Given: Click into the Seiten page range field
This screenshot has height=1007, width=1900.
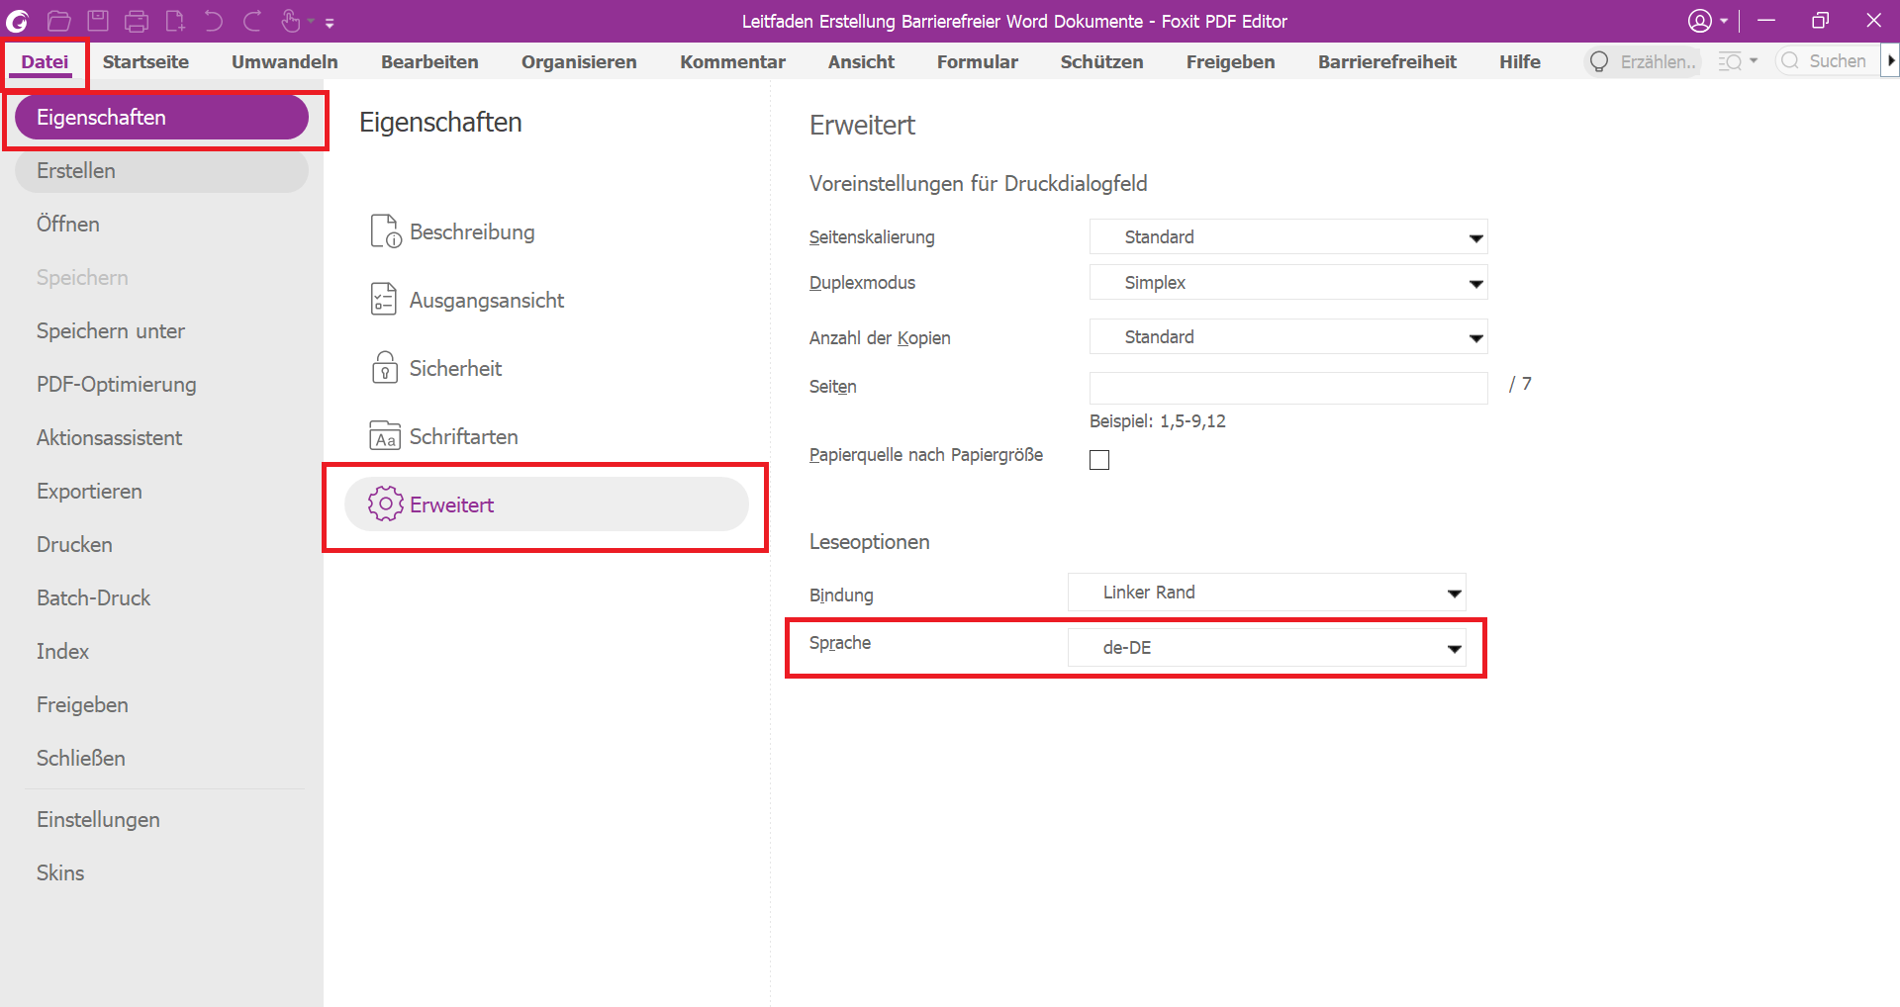Looking at the screenshot, I should click(x=1287, y=388).
